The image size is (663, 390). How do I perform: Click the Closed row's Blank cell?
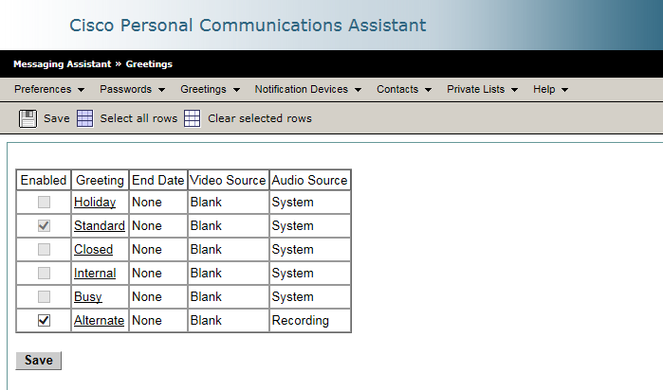tap(228, 250)
